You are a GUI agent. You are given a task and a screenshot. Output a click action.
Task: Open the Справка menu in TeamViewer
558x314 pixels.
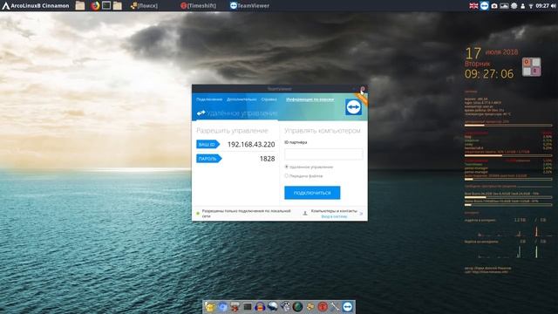pos(269,99)
